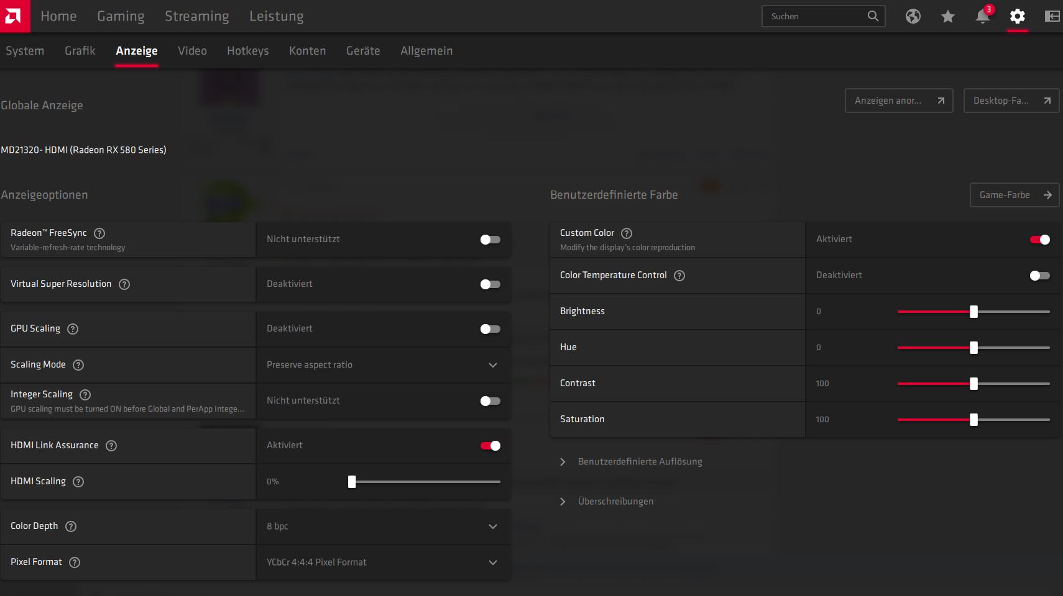
Task: Switch to Video settings tab
Action: tap(192, 51)
